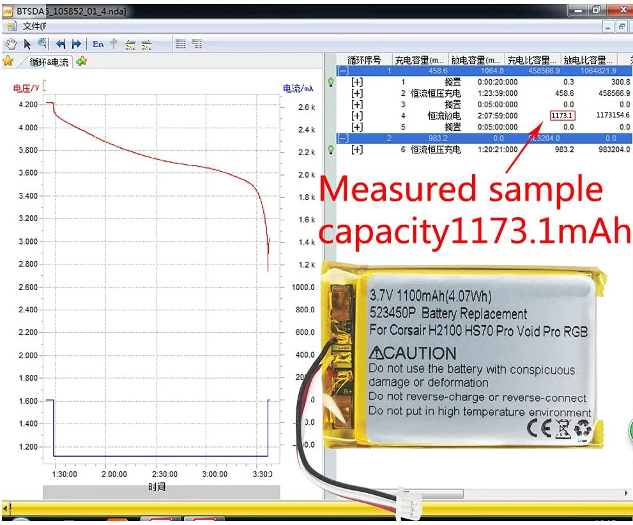Viewport: 633px width, 525px height.
Task: Click the 时间 axis label
Action: tap(156, 487)
